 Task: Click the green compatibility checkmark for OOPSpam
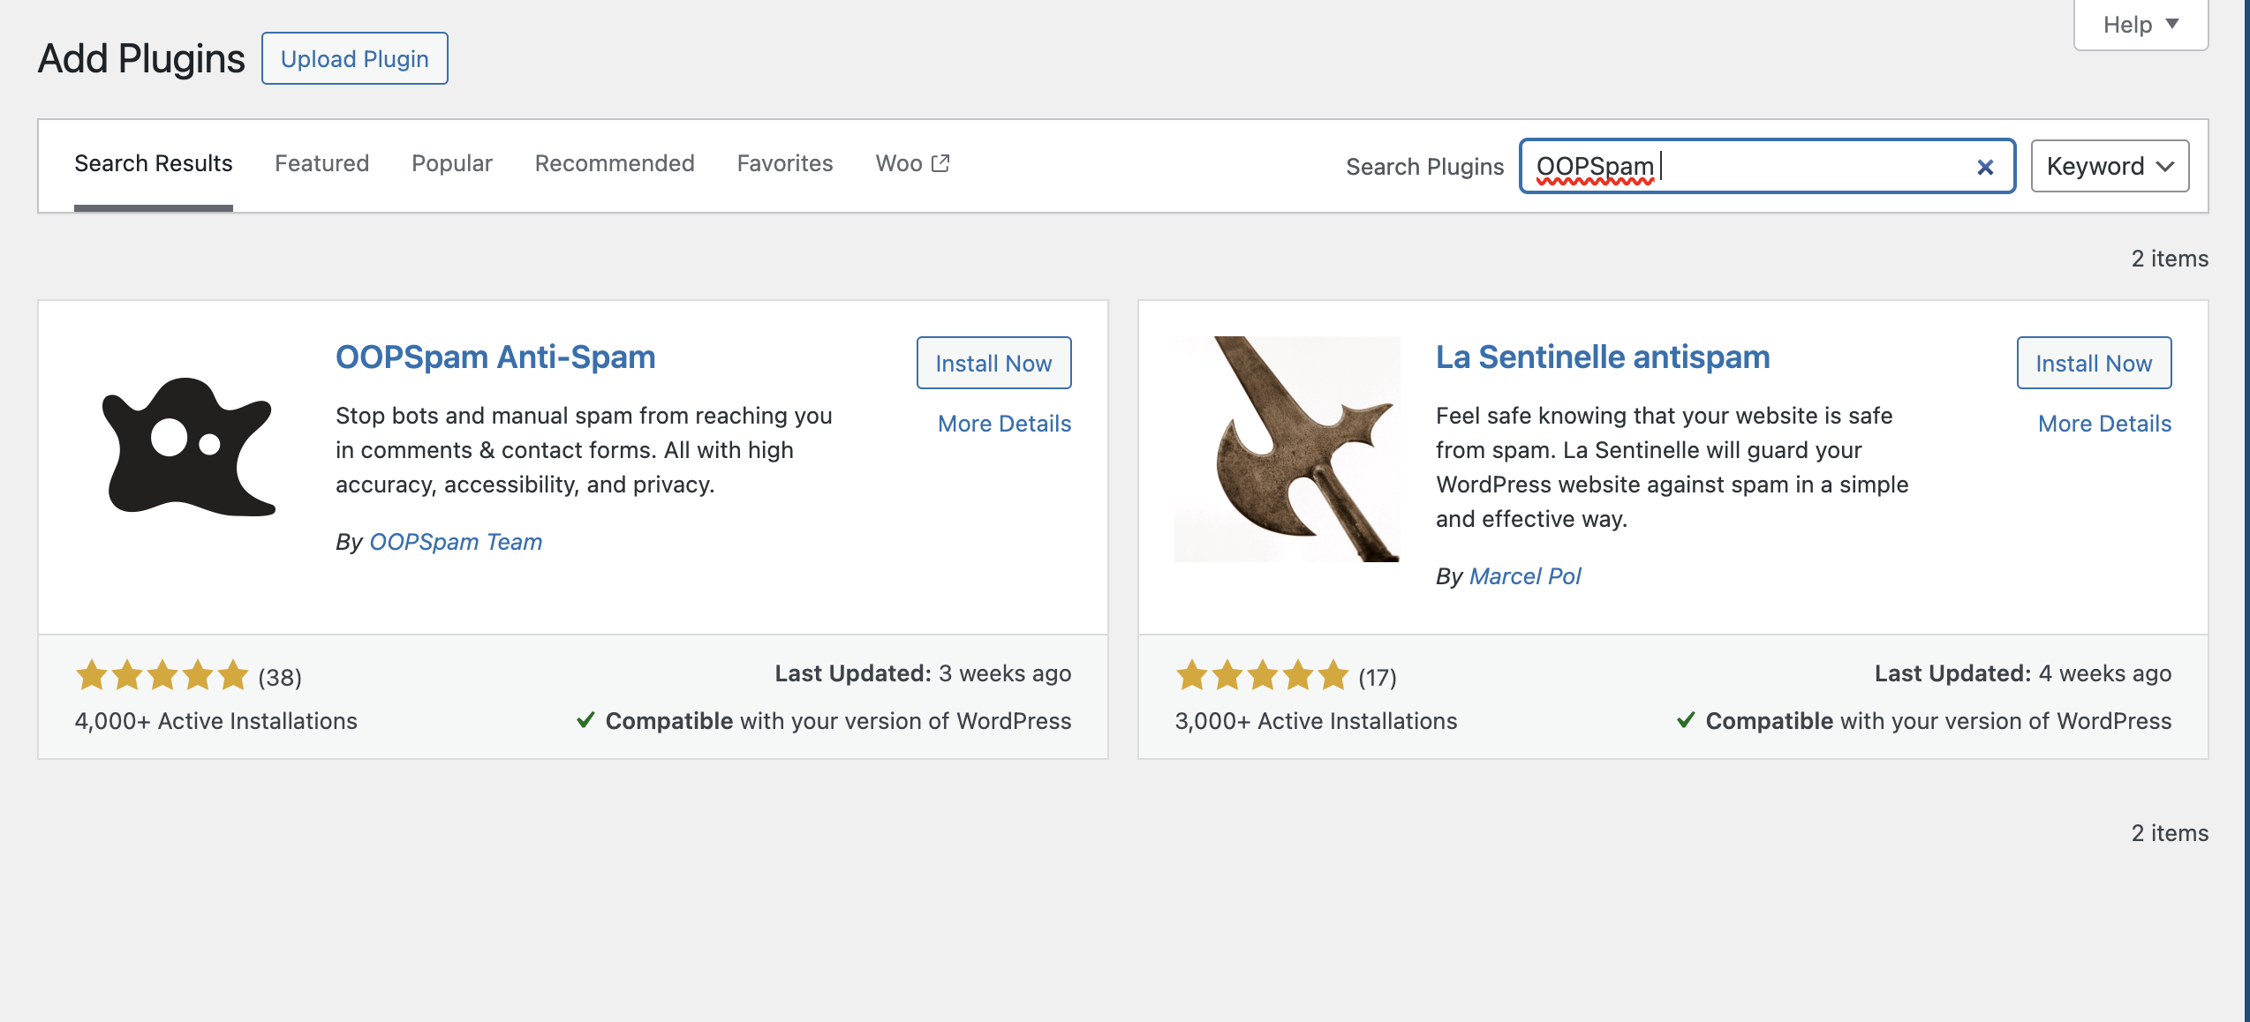click(x=585, y=720)
